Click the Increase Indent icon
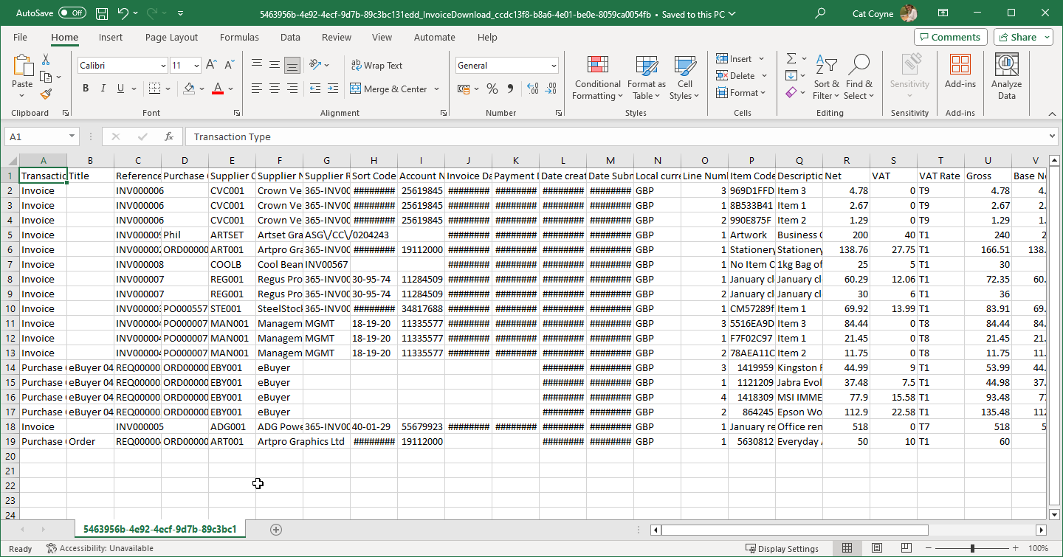Screen dimensions: 1063x557 pos(333,89)
